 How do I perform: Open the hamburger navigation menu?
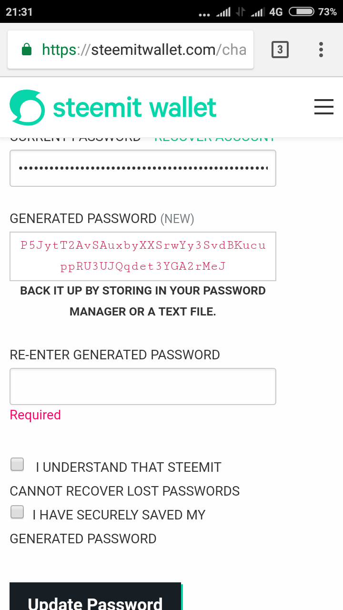tap(324, 107)
